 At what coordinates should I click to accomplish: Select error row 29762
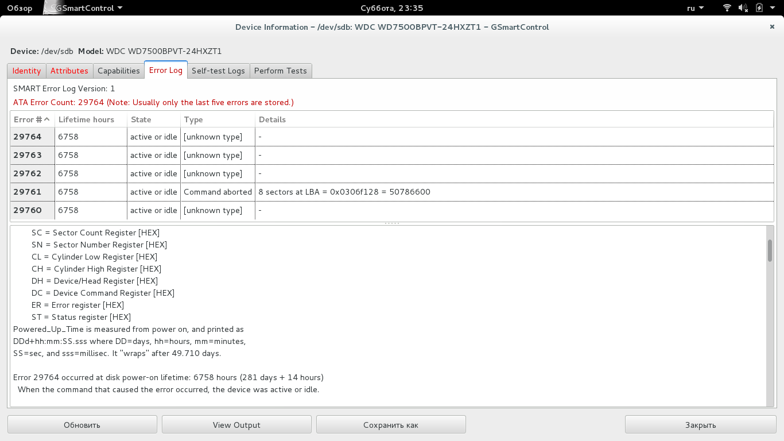[392, 173]
